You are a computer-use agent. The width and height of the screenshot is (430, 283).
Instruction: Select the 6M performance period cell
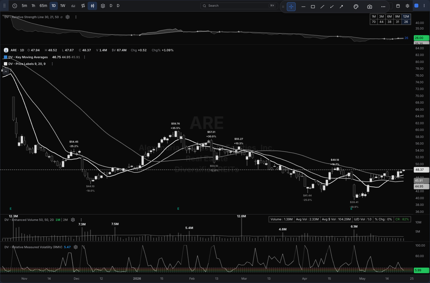[x=389, y=16]
